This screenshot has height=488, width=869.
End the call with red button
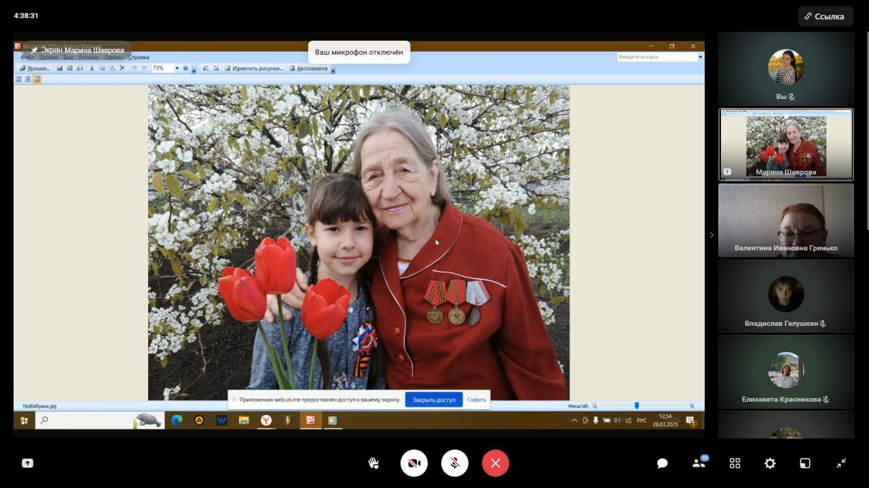[496, 464]
